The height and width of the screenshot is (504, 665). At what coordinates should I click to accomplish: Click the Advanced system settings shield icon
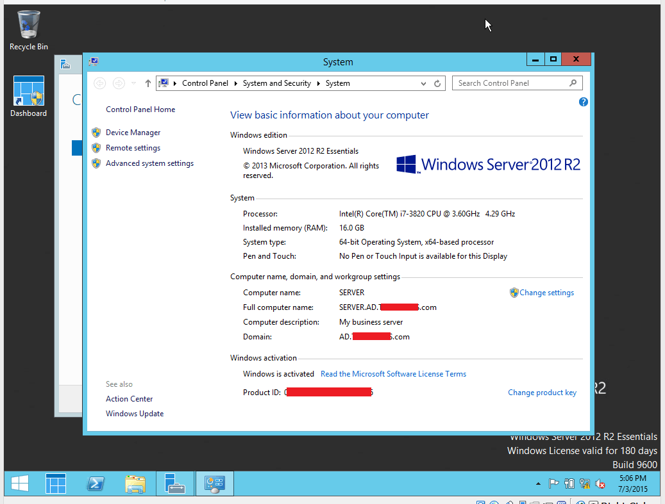coord(96,163)
